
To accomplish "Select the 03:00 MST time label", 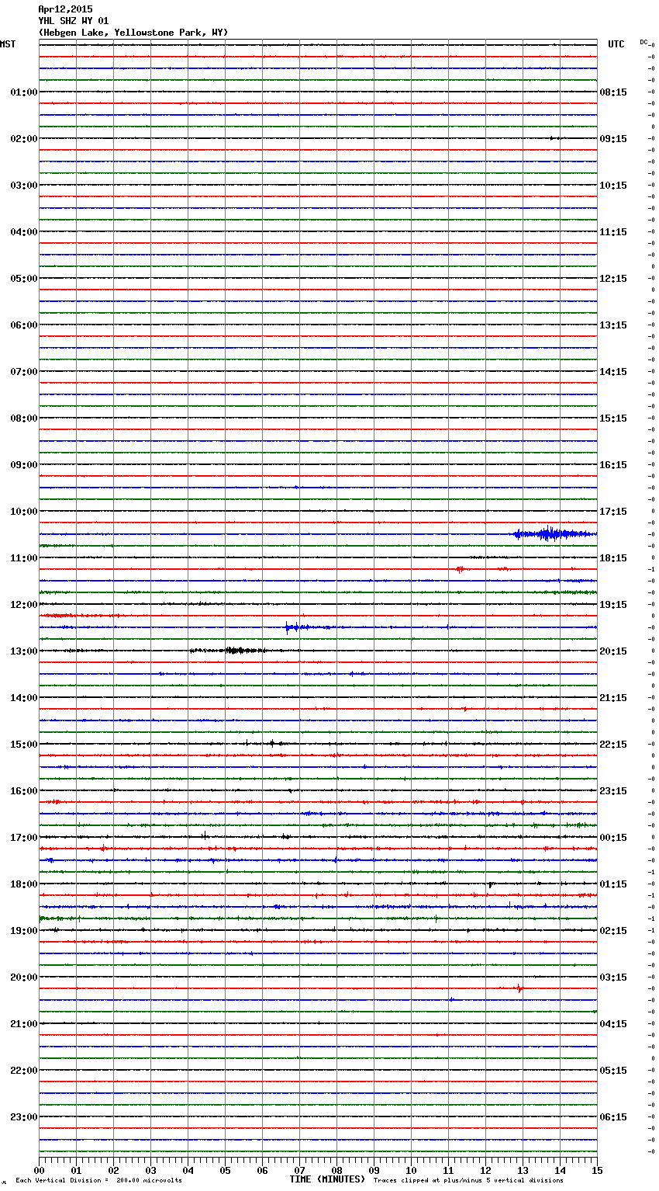I will (x=24, y=186).
